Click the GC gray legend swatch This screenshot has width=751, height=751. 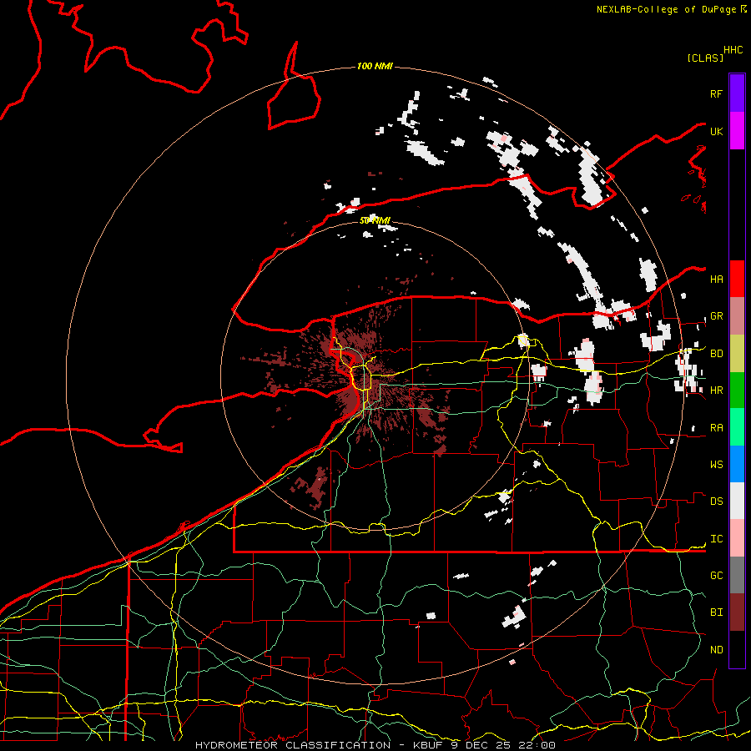point(737,575)
